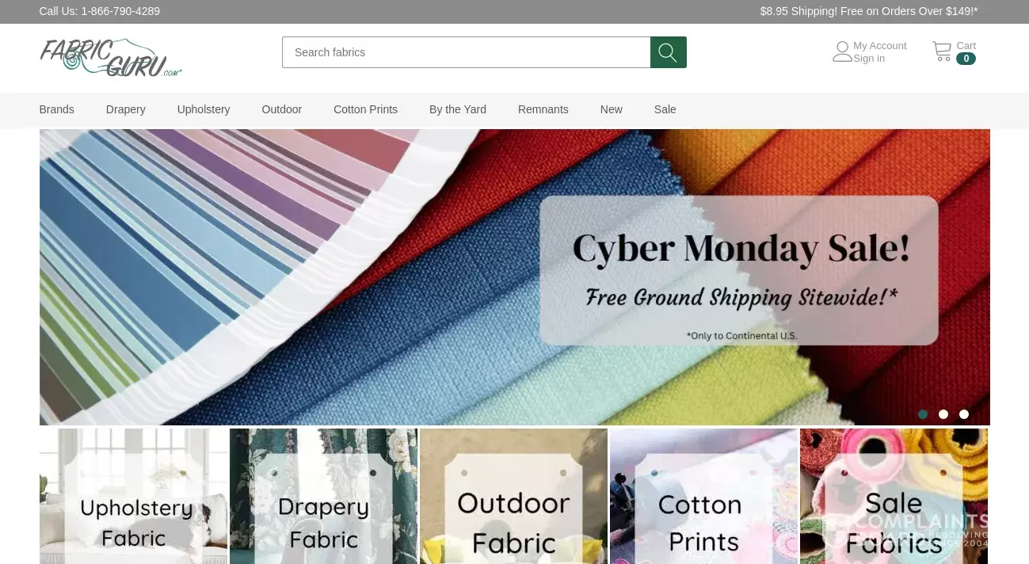Expand the Upholstery navigation menu

point(204,109)
